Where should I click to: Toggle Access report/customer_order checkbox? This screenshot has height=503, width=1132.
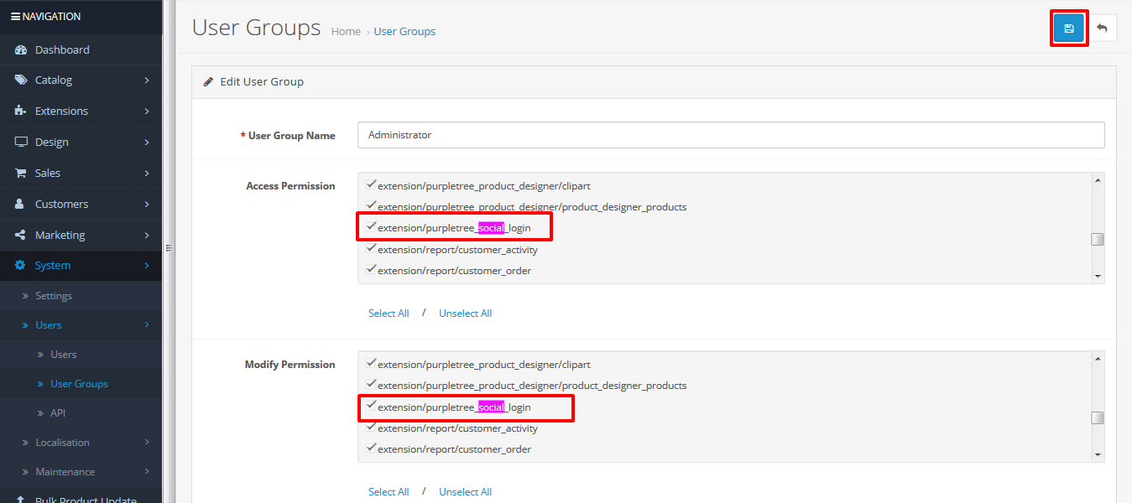coord(371,268)
